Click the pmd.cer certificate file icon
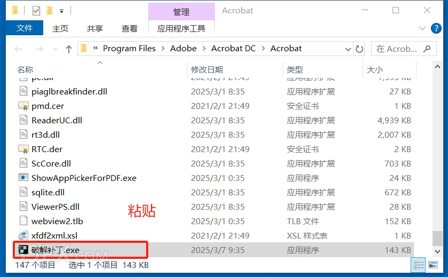Viewport: 448px width, 277px height. pyautogui.click(x=23, y=106)
